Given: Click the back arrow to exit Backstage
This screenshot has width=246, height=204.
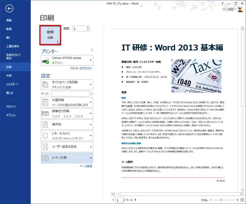Looking at the screenshot, I should click(x=9, y=9).
